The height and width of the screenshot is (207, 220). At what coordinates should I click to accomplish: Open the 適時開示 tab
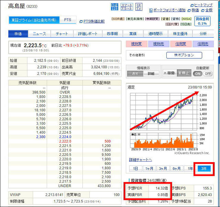(x=155, y=34)
